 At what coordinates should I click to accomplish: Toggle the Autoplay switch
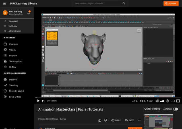point(175,109)
